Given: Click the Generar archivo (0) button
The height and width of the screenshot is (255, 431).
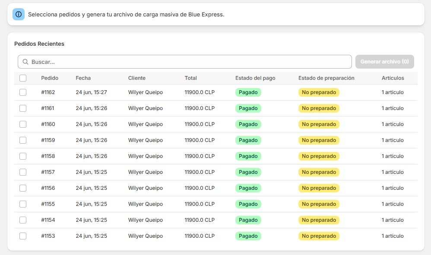Looking at the screenshot, I should pyautogui.click(x=384, y=62).
